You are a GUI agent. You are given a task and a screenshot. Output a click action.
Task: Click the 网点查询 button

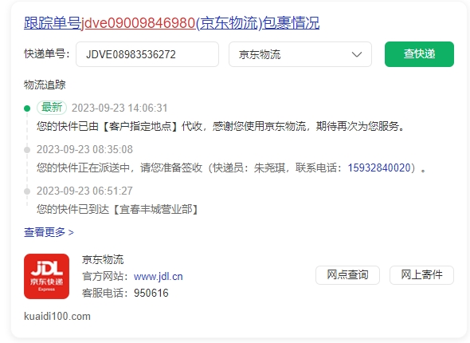pyautogui.click(x=347, y=275)
